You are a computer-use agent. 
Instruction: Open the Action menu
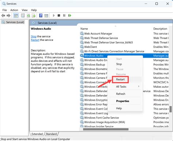[14, 10]
